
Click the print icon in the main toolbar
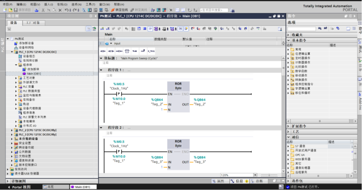click(37, 10)
